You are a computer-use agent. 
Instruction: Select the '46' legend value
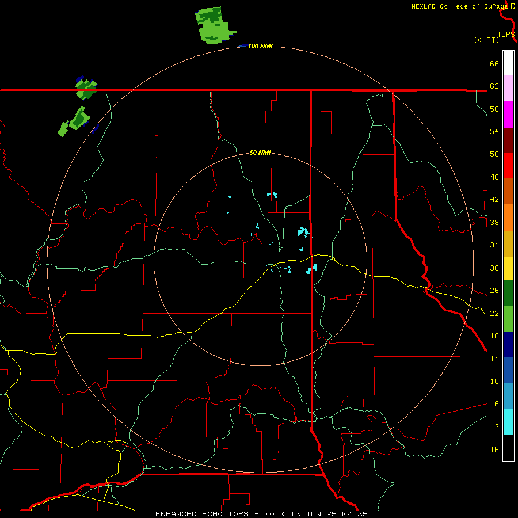[494, 177]
